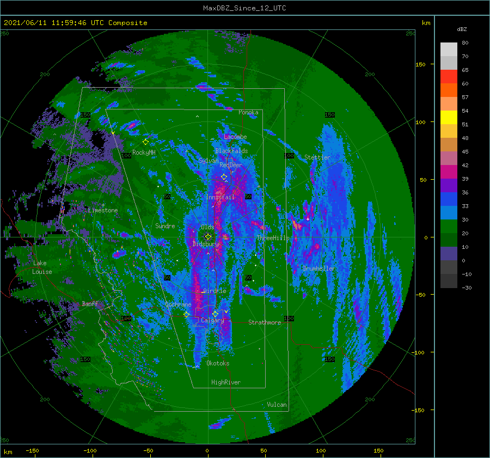The width and height of the screenshot is (490, 458).
Task: Click the Airdrie city label
Action: (x=215, y=291)
